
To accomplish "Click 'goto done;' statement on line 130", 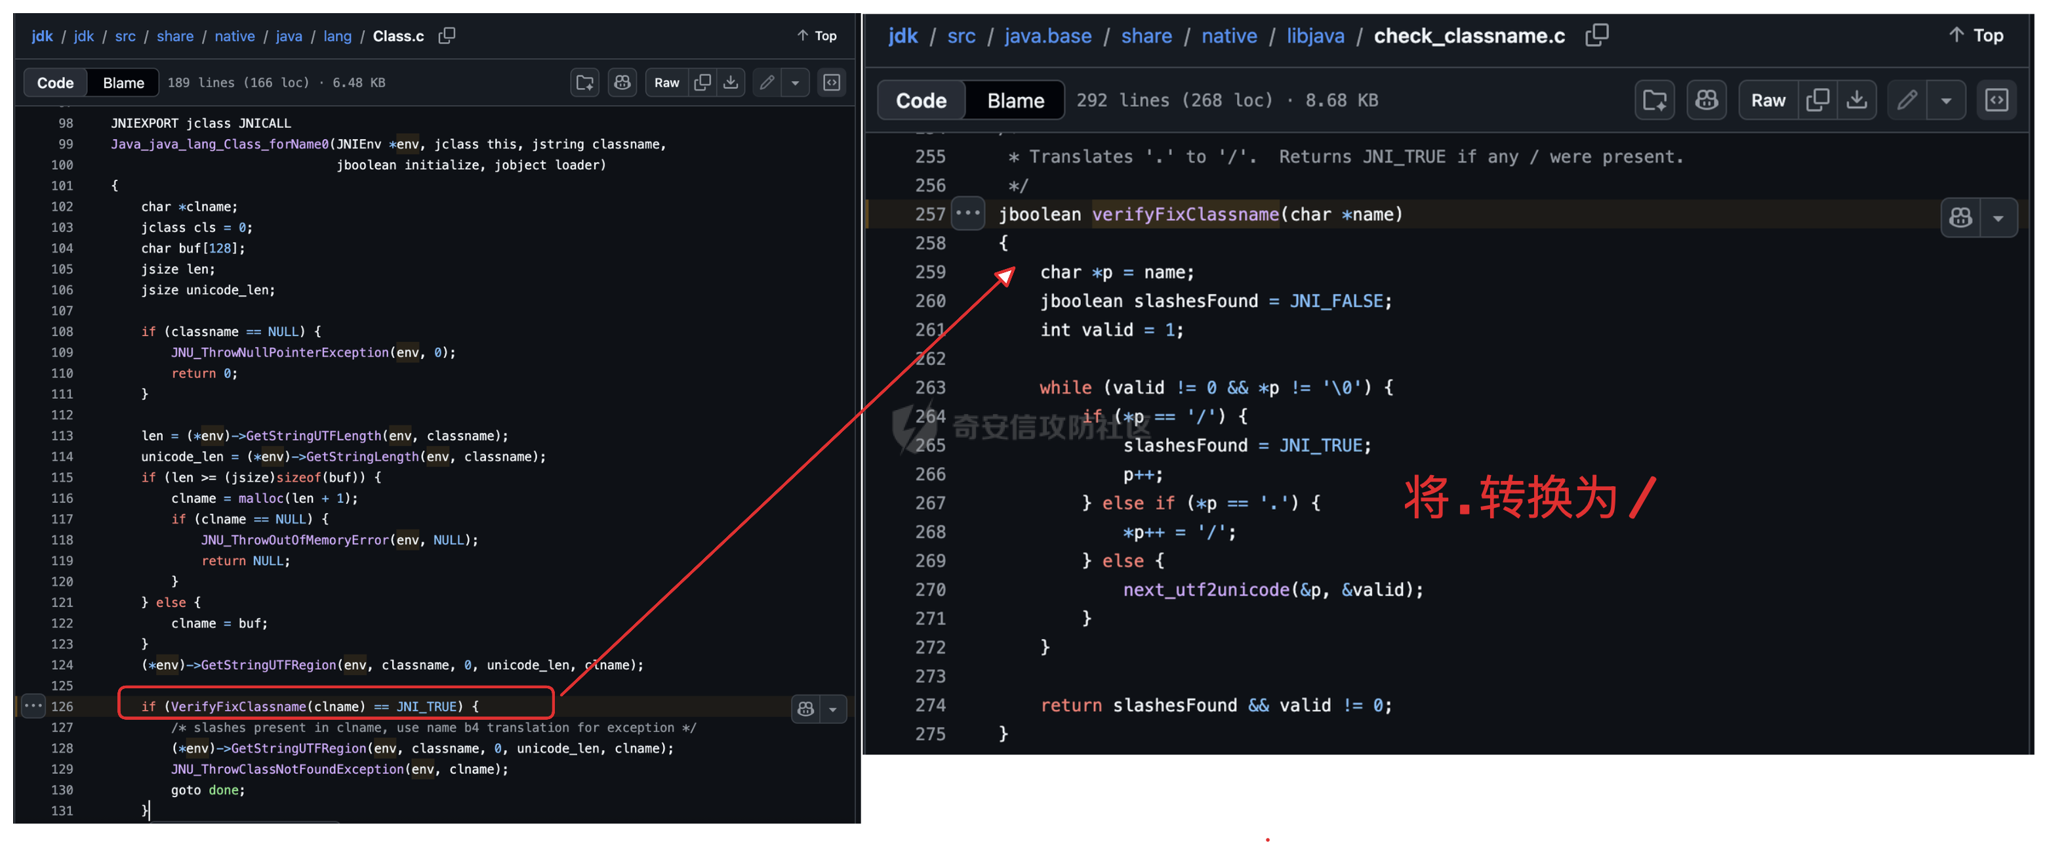I will 208,790.
